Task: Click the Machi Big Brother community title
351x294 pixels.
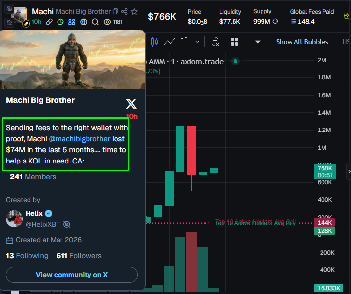Action: [x=40, y=100]
